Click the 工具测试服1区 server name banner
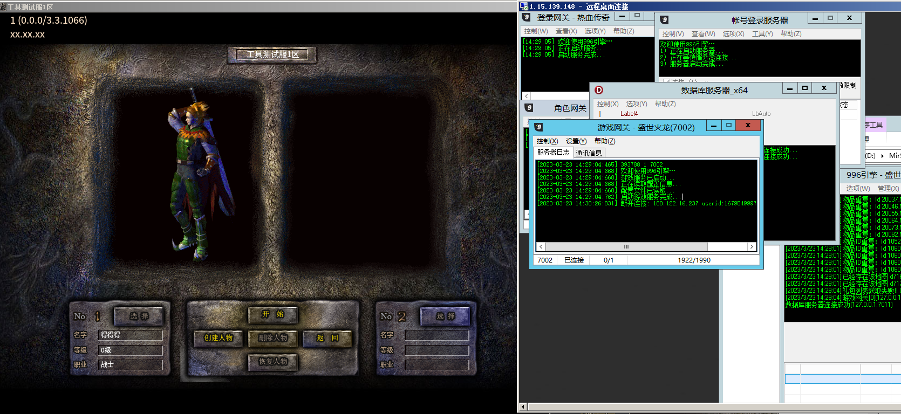 (x=272, y=54)
